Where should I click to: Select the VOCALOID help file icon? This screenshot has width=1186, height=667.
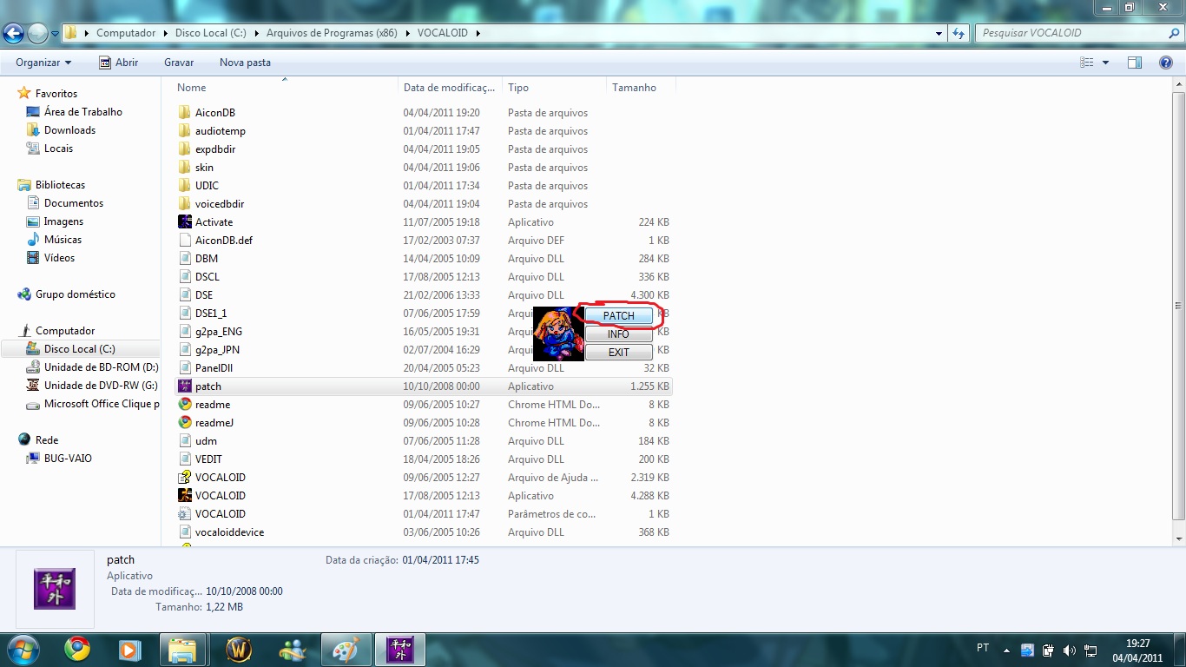[x=185, y=477]
